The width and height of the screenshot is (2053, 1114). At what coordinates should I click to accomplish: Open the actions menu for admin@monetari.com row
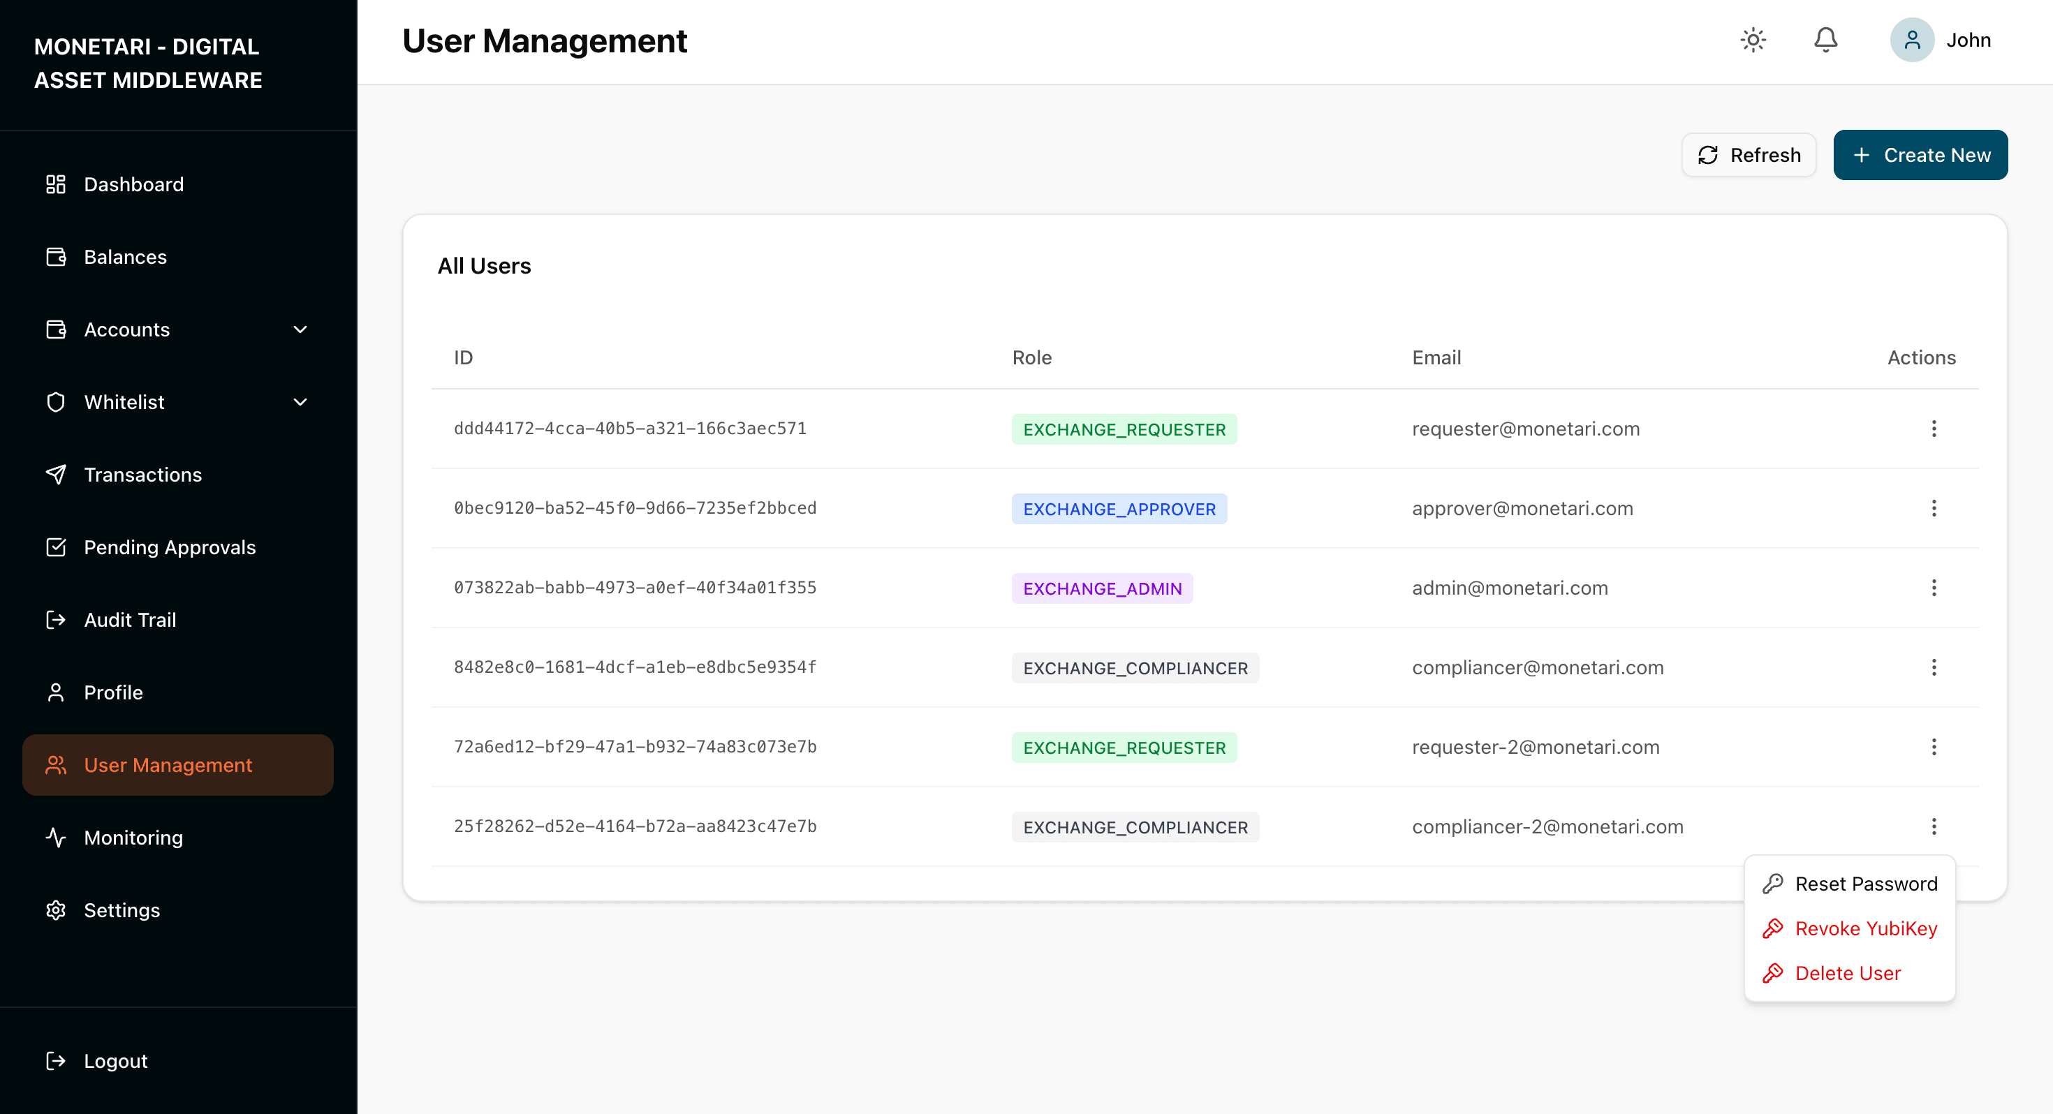tap(1934, 587)
